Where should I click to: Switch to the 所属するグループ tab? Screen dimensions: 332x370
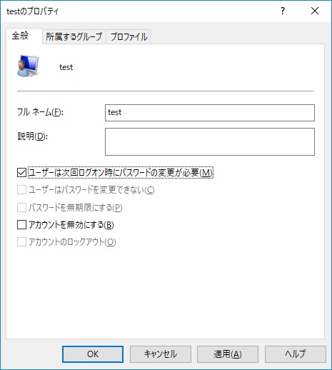pos(74,37)
